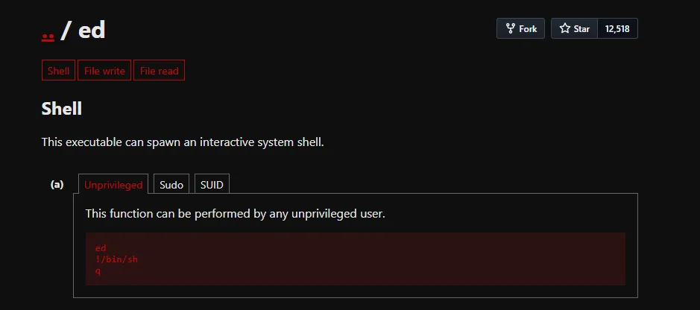Switch to the SUID tab

coord(212,185)
